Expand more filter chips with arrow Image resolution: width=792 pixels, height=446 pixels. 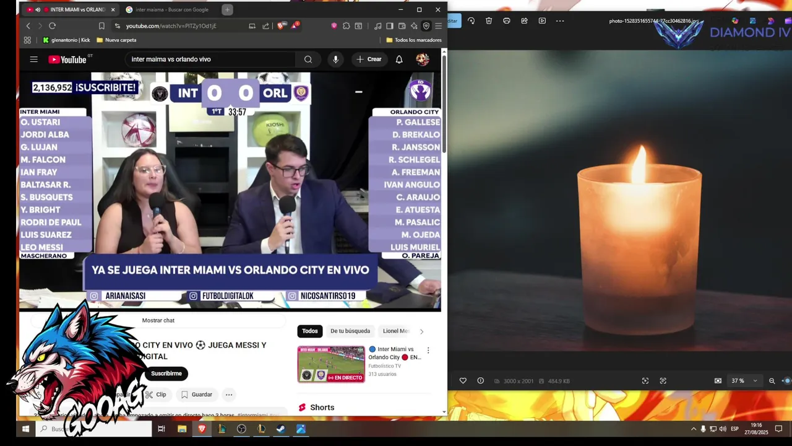421,331
